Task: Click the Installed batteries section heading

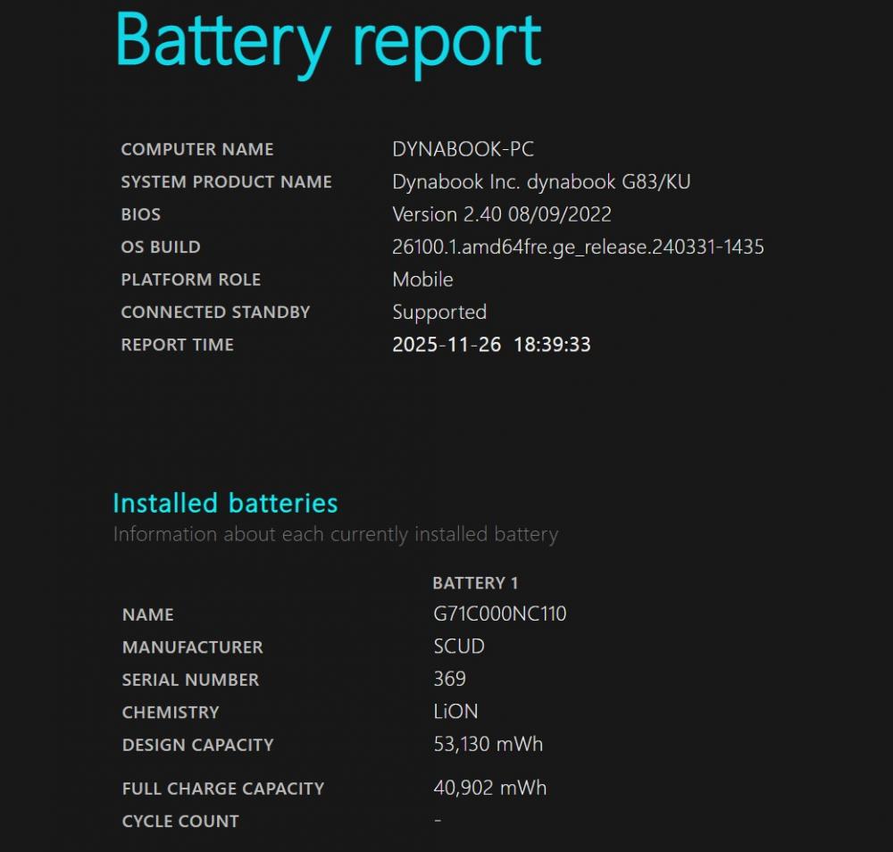Action: tap(225, 503)
